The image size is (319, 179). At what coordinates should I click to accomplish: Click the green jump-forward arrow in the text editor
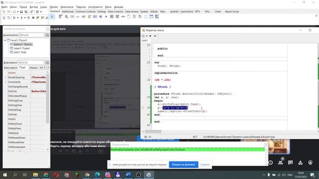pos(155,36)
